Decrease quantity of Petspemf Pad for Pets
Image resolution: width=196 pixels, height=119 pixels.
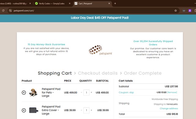[81, 93]
